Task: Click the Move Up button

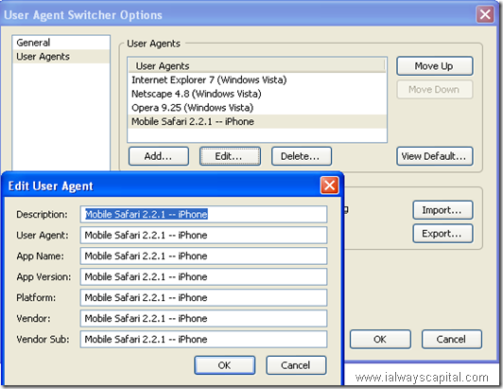Action: [x=434, y=66]
